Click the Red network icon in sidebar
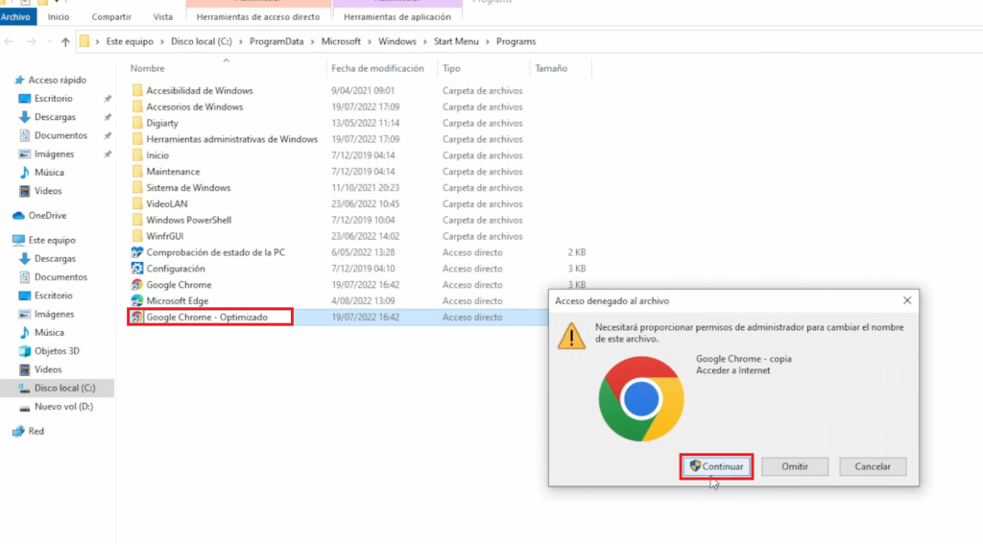The height and width of the screenshot is (544, 983). point(19,431)
